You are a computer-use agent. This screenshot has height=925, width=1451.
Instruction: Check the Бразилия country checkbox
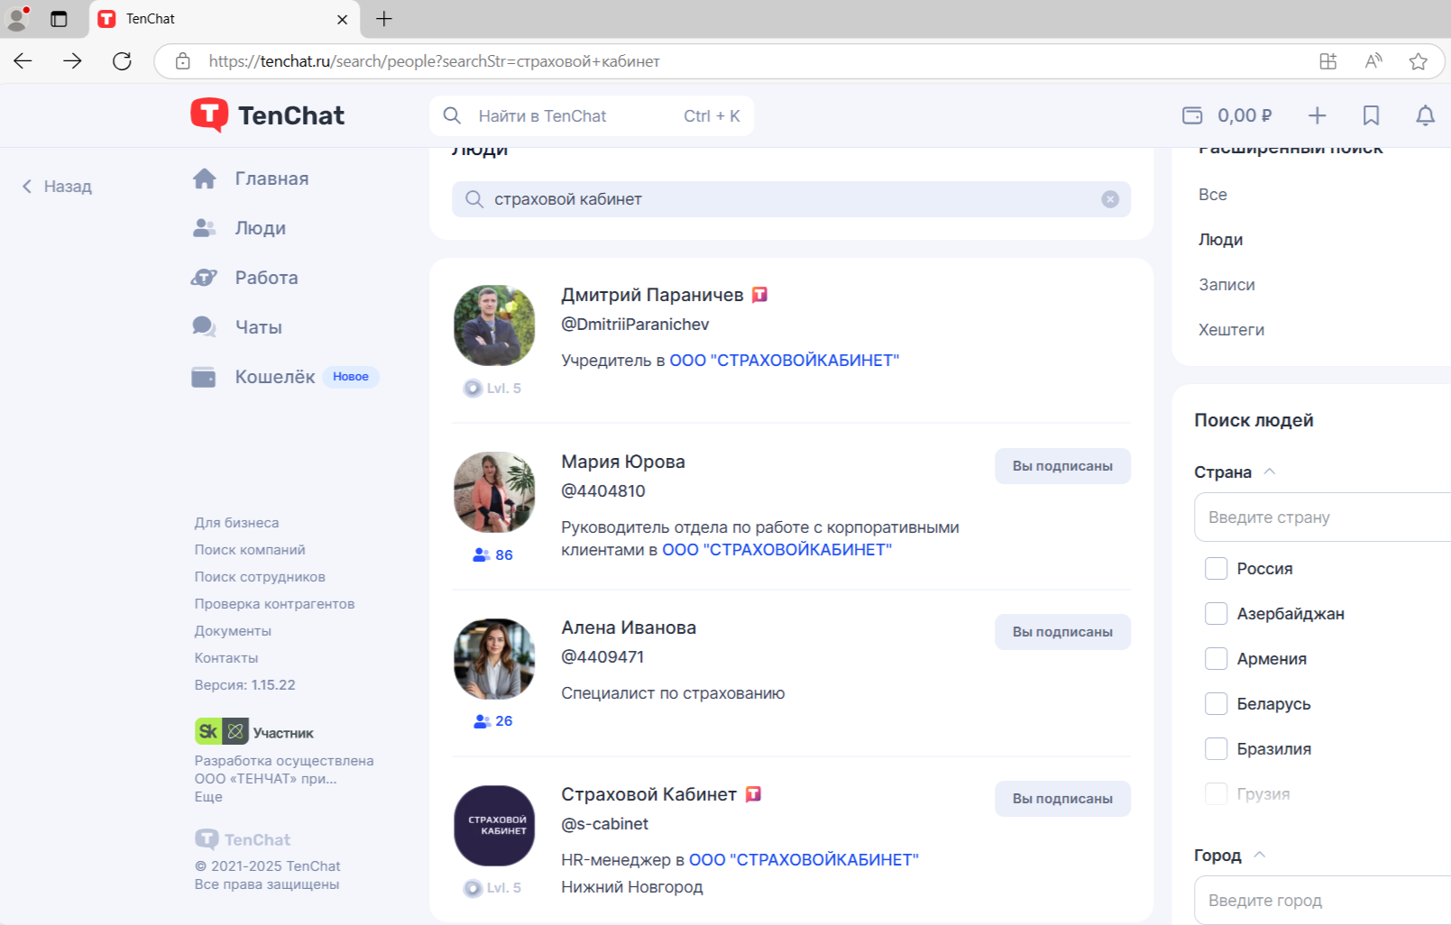(1216, 749)
